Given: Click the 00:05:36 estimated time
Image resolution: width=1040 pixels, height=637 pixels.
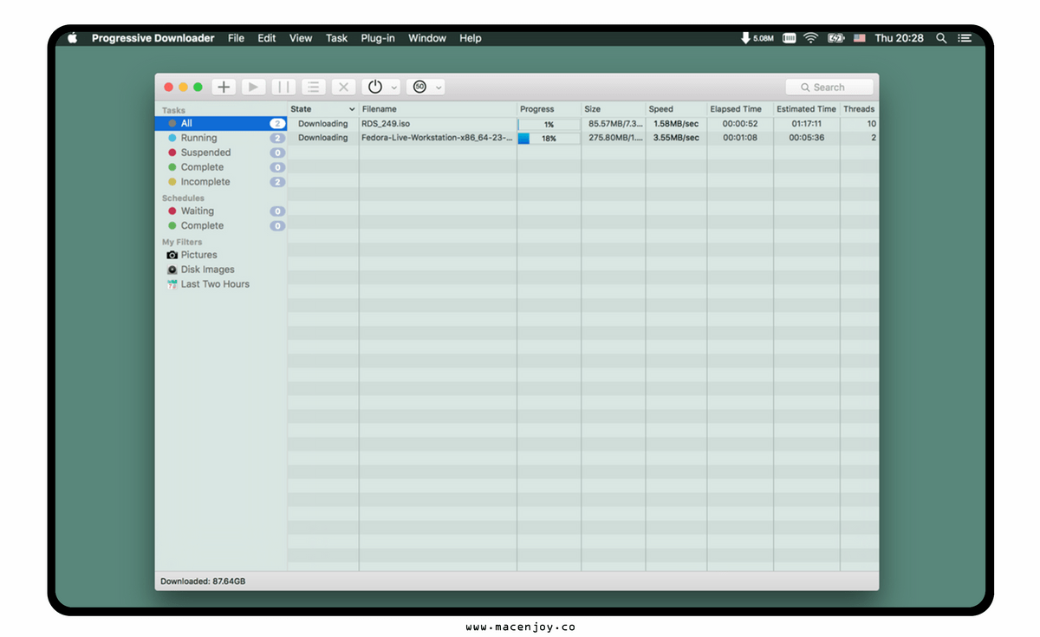Looking at the screenshot, I should (807, 138).
